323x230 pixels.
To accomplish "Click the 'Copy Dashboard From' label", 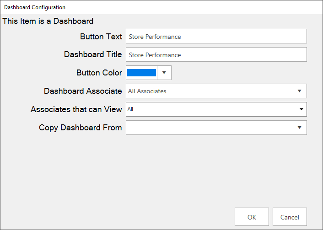I will pos(80,128).
